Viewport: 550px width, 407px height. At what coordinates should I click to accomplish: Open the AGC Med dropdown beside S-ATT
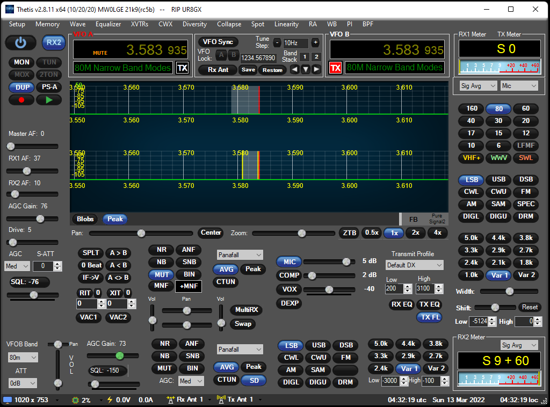point(17,266)
